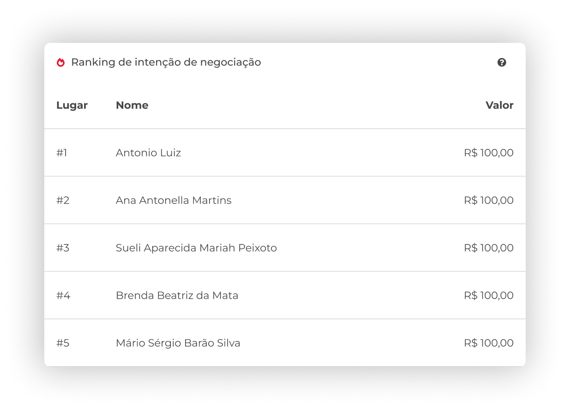Screen dimensions: 565x408
Task: Click the #1 rank cell
Action: [62, 153]
